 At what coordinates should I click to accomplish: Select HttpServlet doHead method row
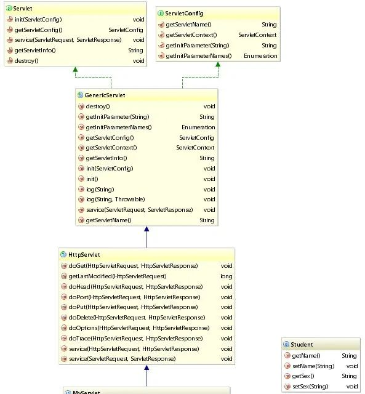(146, 287)
